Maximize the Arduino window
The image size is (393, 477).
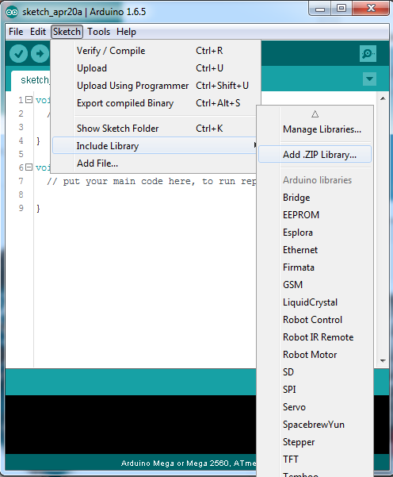click(x=341, y=9)
